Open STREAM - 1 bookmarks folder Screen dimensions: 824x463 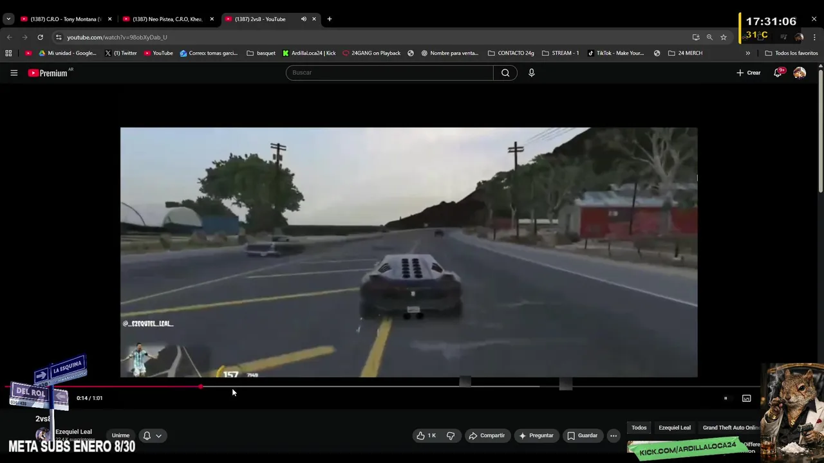click(x=560, y=53)
